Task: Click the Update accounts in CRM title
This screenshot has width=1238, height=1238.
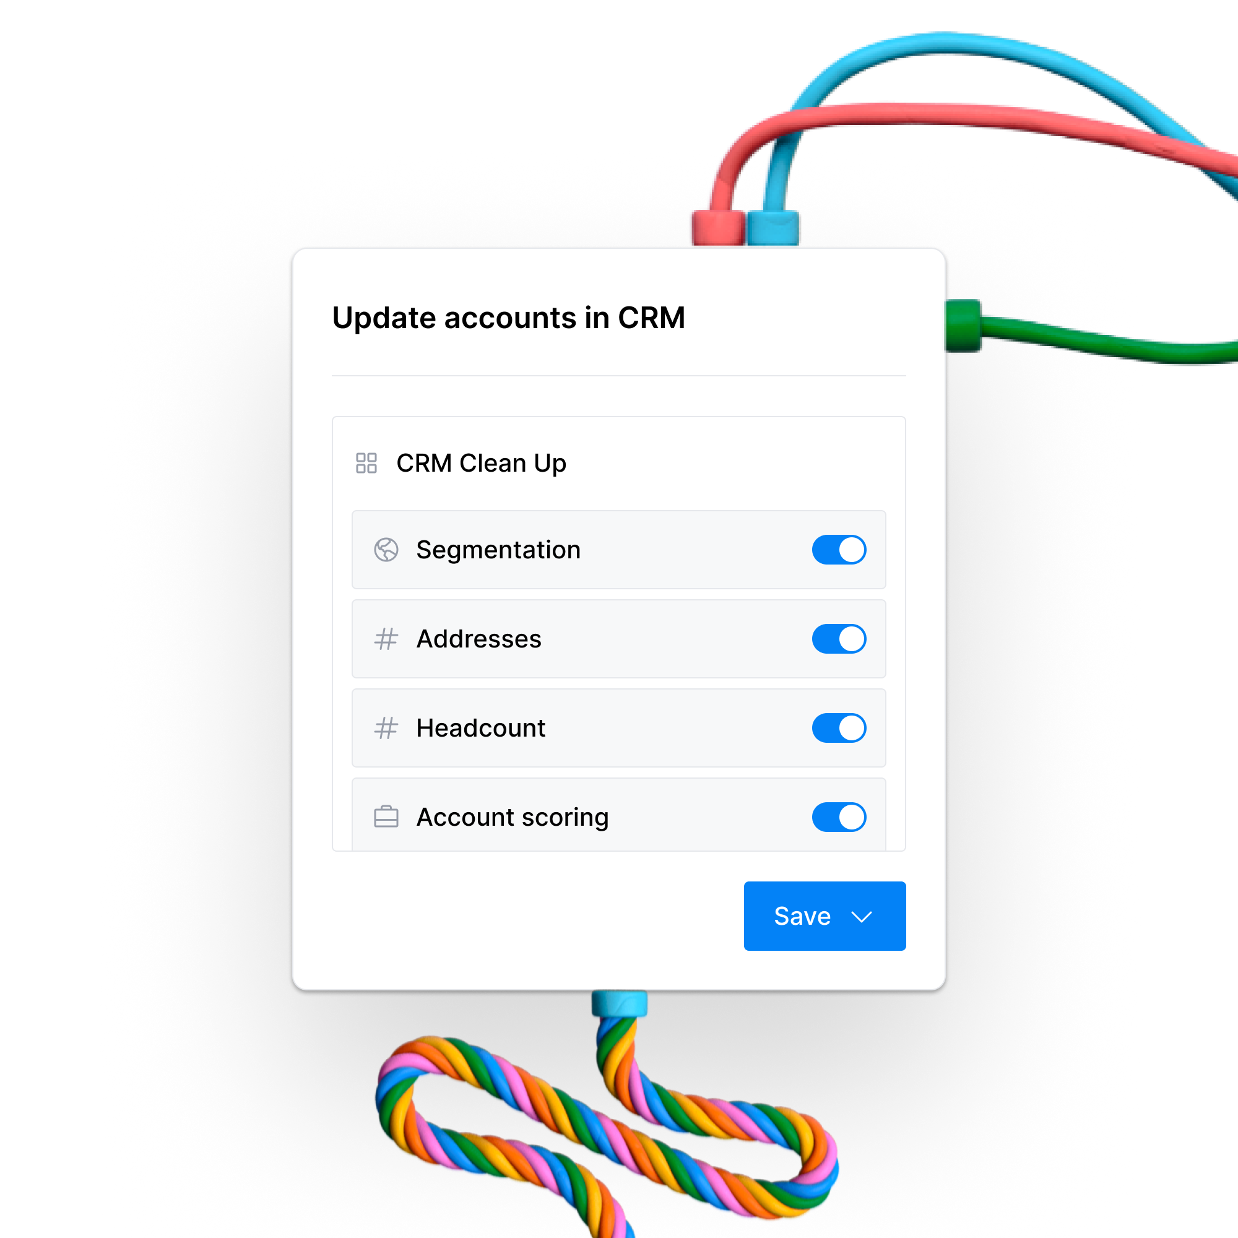Action: pyautogui.click(x=508, y=318)
